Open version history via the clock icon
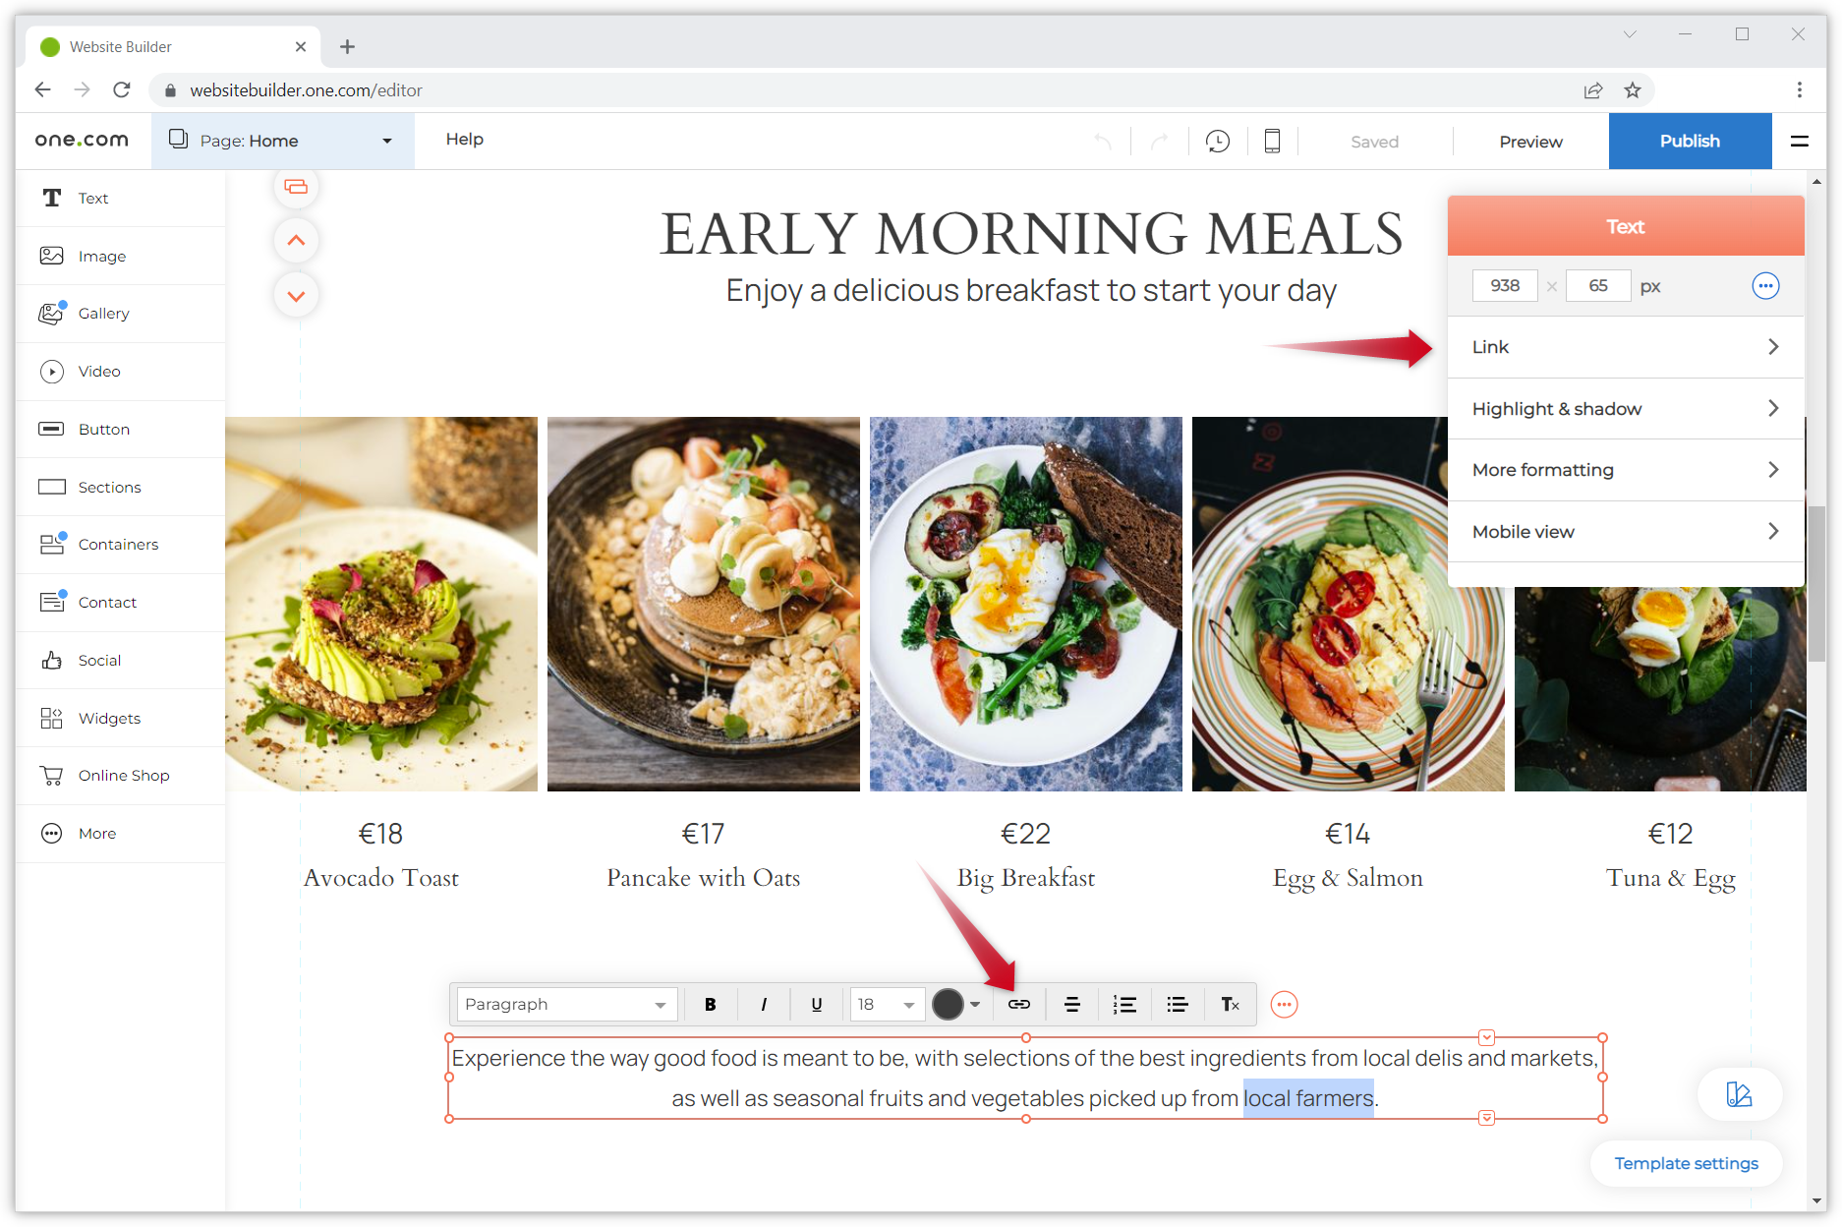Screen dimensions: 1842x1227 pyautogui.click(x=1217, y=141)
